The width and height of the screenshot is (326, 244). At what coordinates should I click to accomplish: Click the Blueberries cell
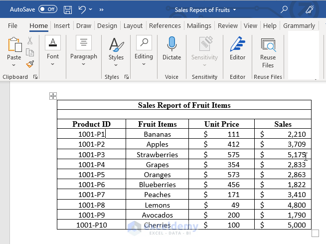(158, 184)
